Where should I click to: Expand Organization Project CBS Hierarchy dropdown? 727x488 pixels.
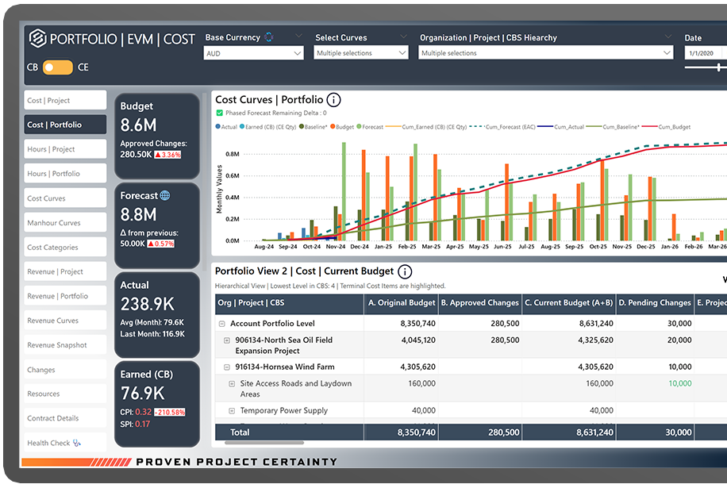(x=547, y=53)
